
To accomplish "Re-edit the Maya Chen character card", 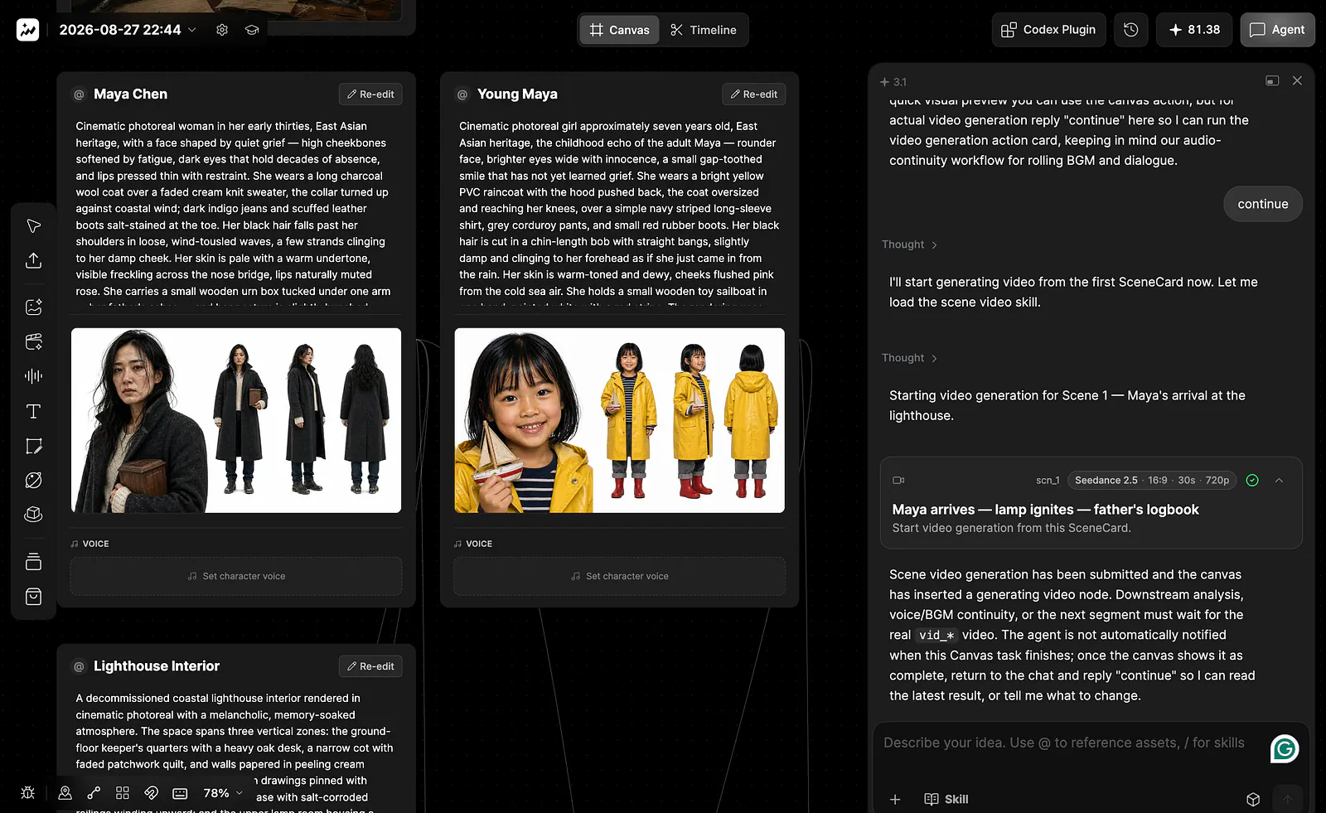I will click(370, 94).
